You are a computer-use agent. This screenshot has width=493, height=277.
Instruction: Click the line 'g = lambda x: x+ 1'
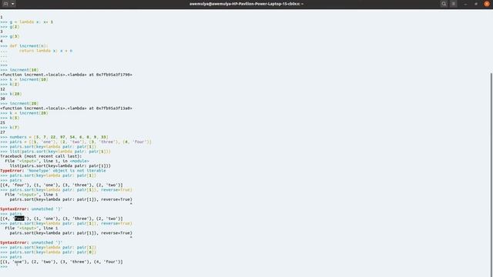pos(27,22)
